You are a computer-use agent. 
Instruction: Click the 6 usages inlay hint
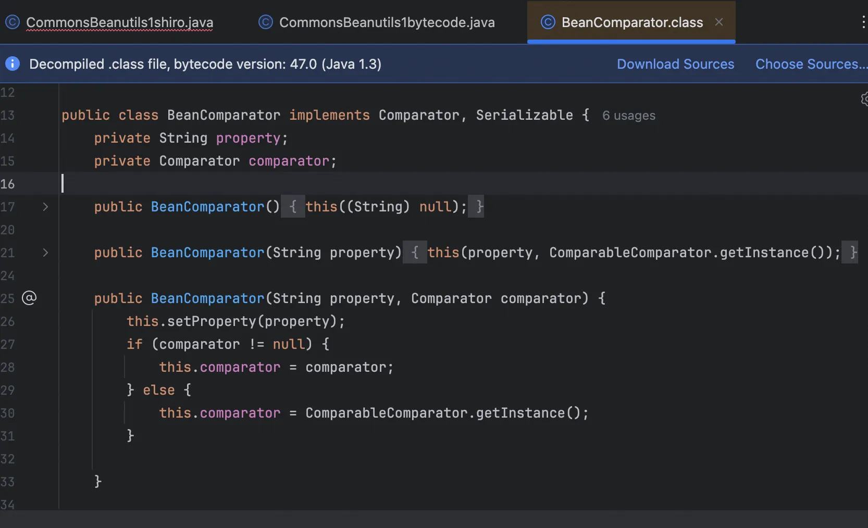(x=628, y=116)
